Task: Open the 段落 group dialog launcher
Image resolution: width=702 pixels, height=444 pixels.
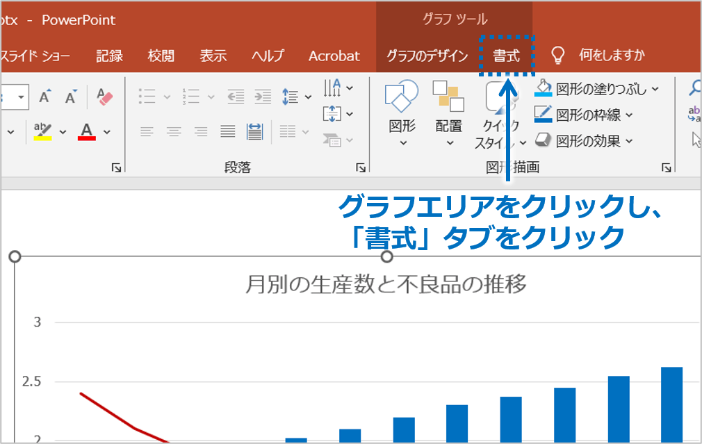Action: [x=361, y=168]
